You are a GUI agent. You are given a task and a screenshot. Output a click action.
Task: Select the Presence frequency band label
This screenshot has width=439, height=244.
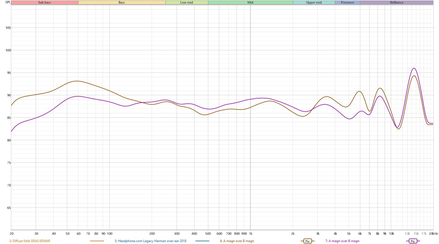pyautogui.click(x=348, y=2)
